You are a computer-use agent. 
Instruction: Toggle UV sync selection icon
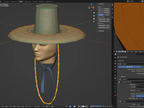tap(117, 52)
